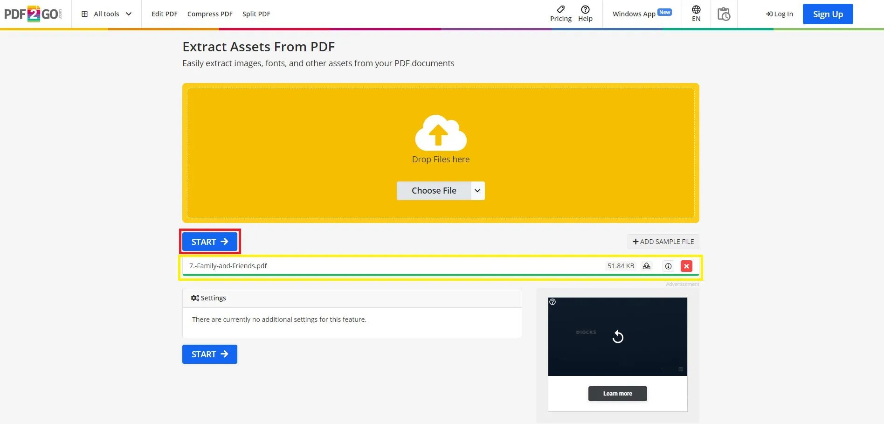Select Split PDF in navigation

pyautogui.click(x=256, y=14)
